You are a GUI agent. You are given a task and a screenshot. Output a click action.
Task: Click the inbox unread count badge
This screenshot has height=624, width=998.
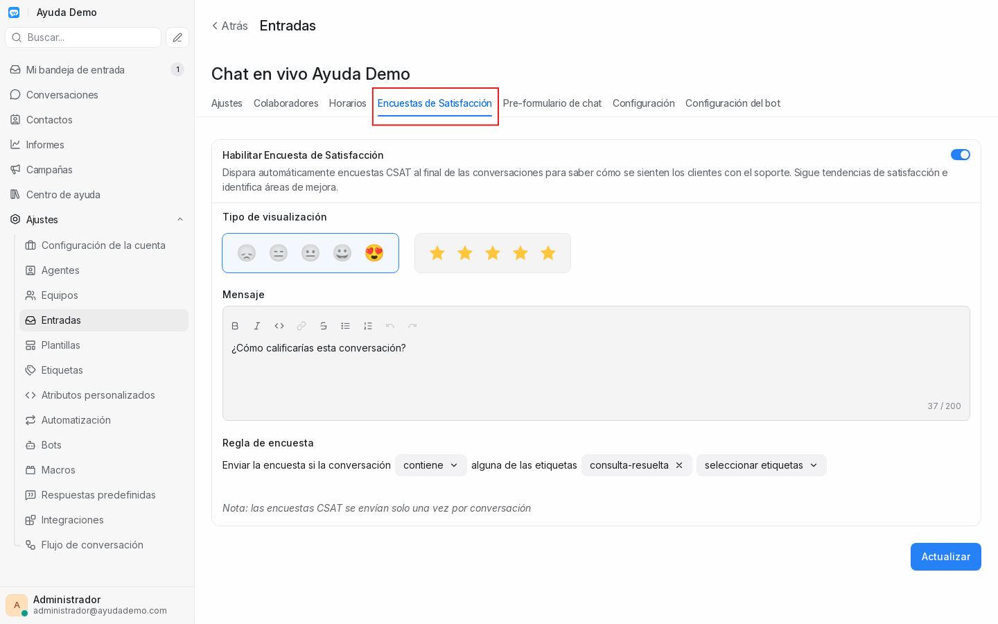(x=177, y=69)
